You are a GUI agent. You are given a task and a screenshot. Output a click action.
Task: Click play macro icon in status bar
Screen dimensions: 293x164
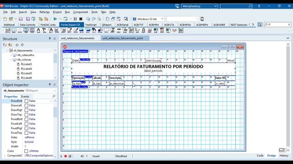[x=61, y=156]
